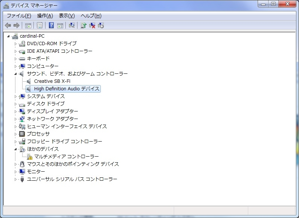Expand IDE ATA/ATAPI コントローラー node
The width and height of the screenshot is (299, 218).
pyautogui.click(x=16, y=51)
